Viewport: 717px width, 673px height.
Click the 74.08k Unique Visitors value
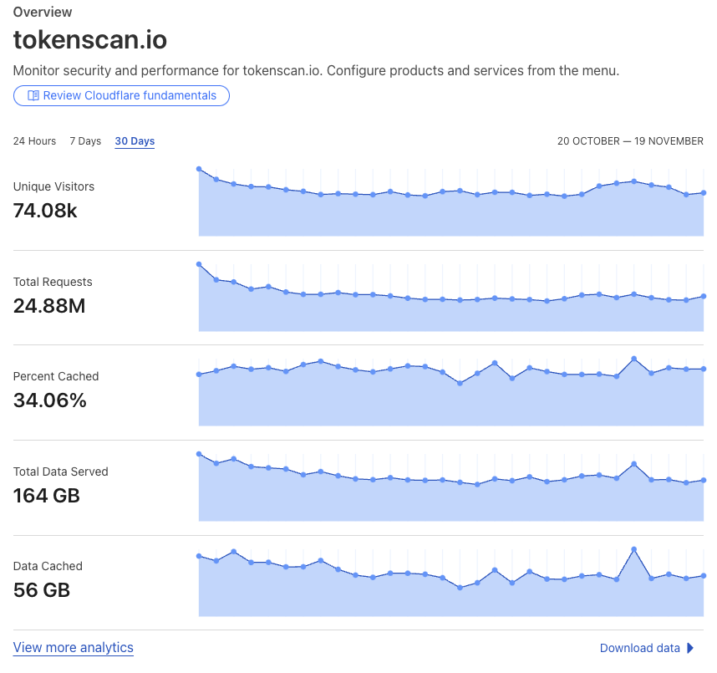[x=45, y=211]
